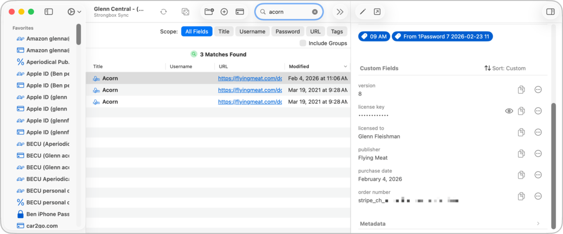563x234 pixels.
Task: Click the From 1Password 7 tag
Action: coord(442,37)
